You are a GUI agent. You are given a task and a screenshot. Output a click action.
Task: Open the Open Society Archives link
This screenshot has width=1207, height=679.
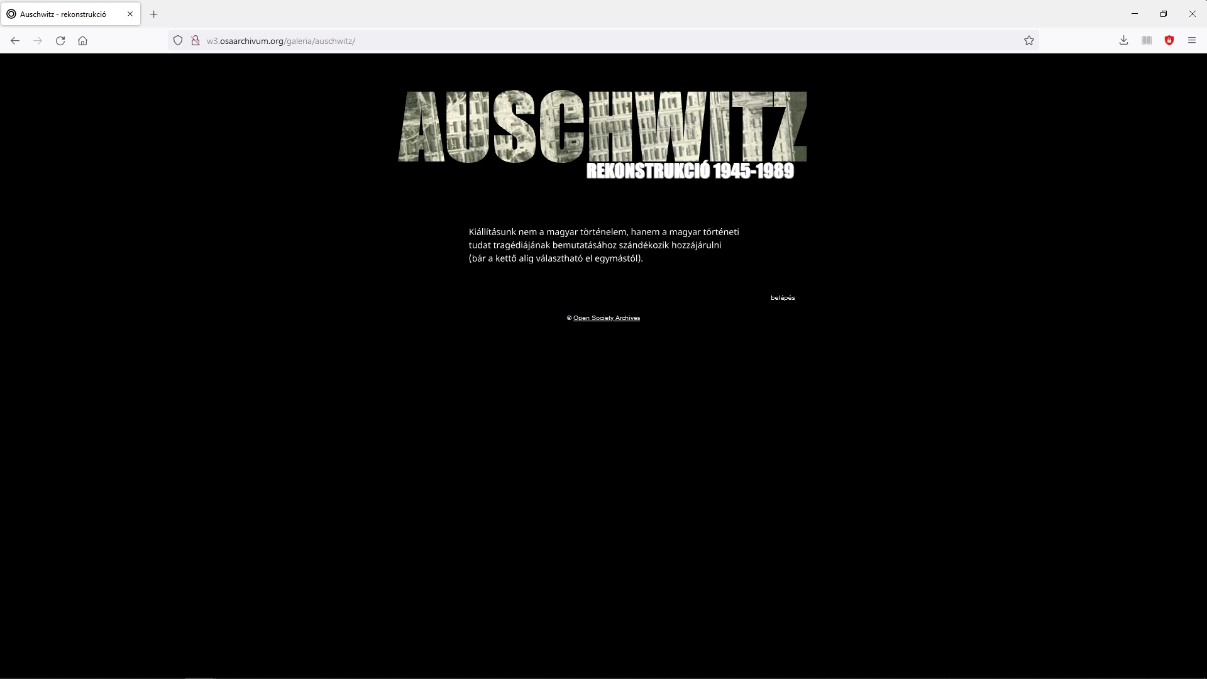pos(606,318)
